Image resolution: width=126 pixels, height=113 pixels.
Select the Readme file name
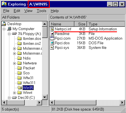point(62,34)
